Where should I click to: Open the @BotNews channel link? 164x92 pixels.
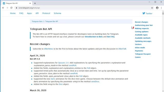pos(48,49)
